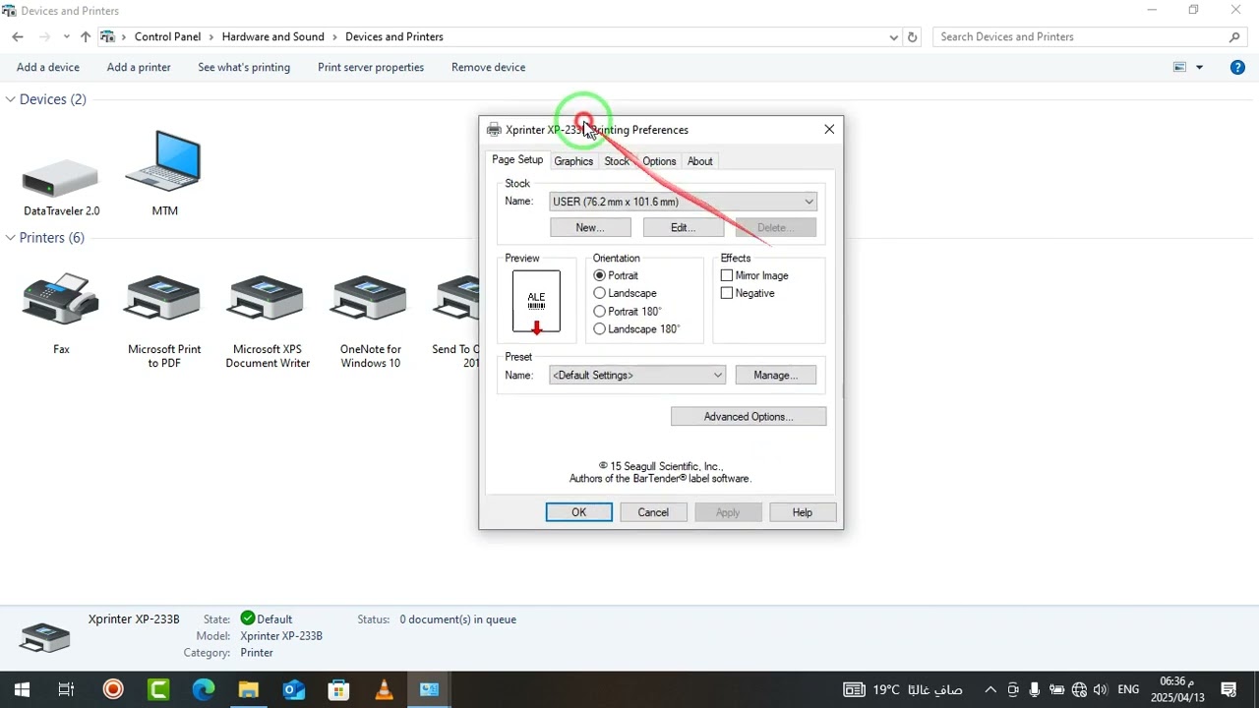Launch Microsoft Edge from the taskbar
The height and width of the screenshot is (708, 1259).
pyautogui.click(x=204, y=689)
